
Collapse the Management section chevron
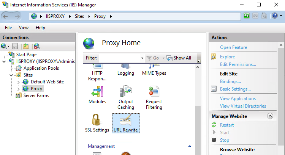[190, 146]
